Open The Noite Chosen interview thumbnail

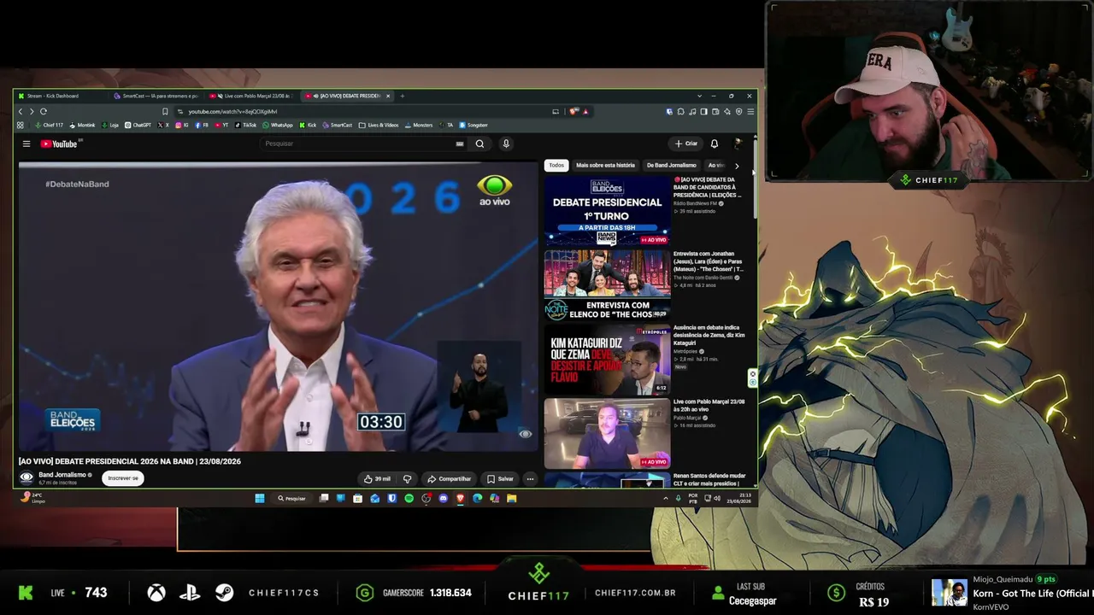tap(608, 284)
